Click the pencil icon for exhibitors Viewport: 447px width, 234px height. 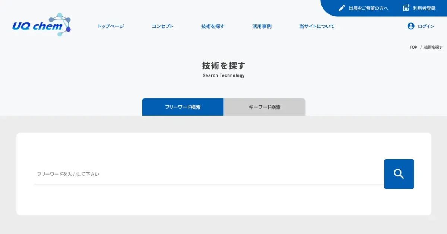pos(342,8)
